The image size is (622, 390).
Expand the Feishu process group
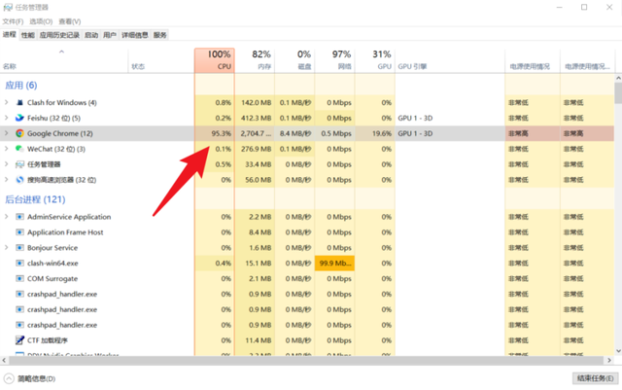coord(7,118)
